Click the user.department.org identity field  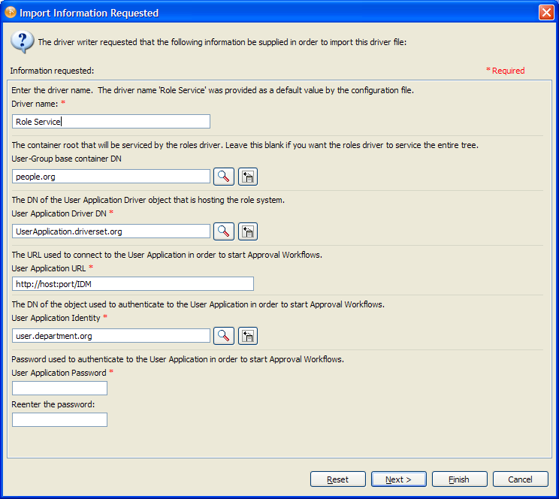point(111,336)
